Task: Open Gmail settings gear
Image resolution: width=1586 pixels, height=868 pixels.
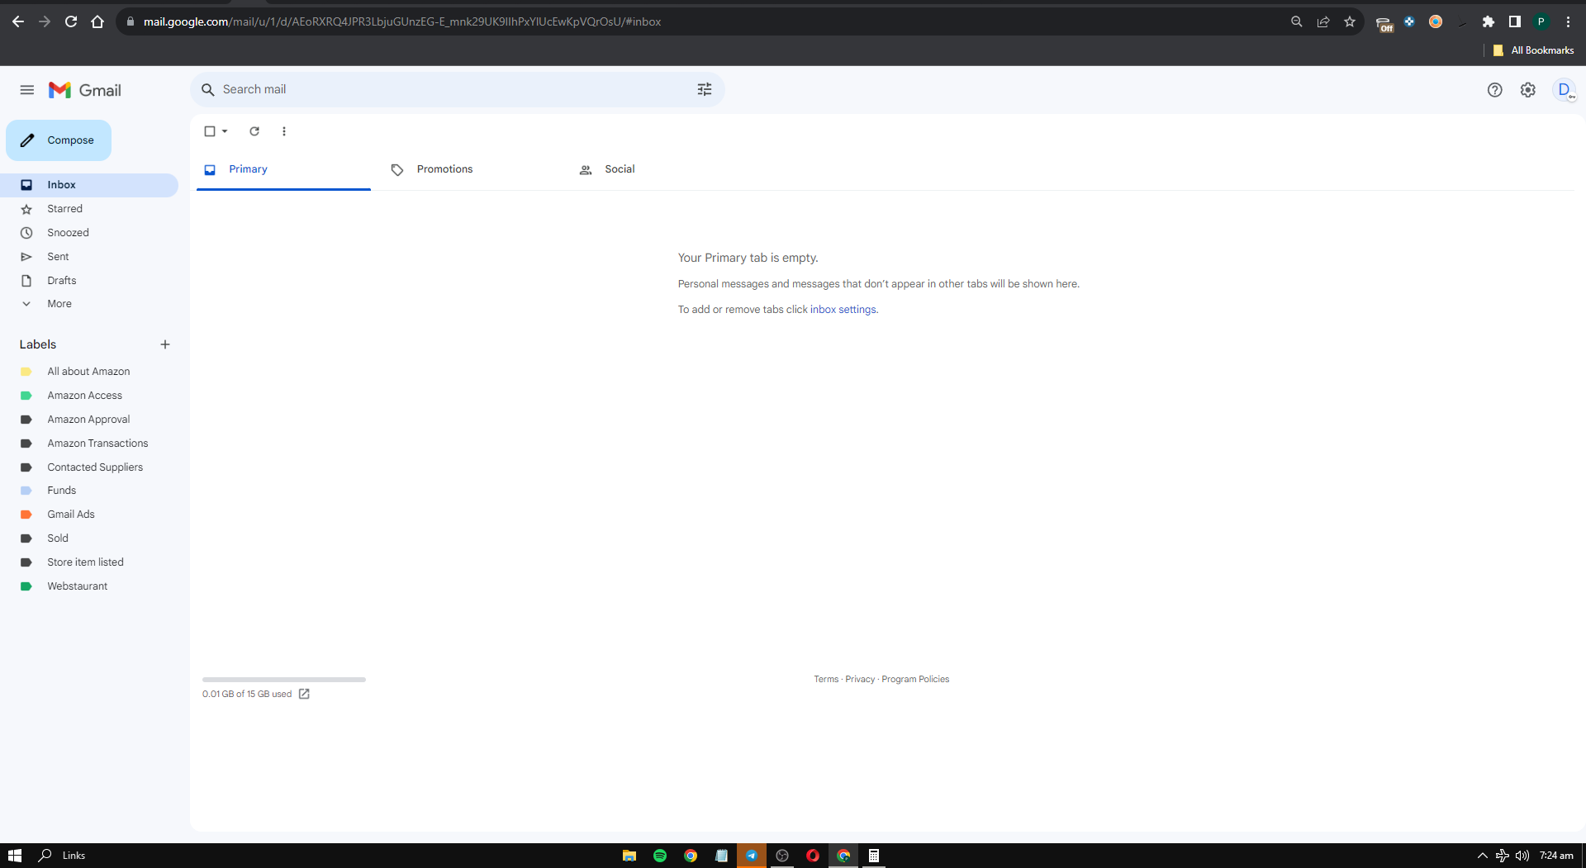Action: coord(1528,90)
